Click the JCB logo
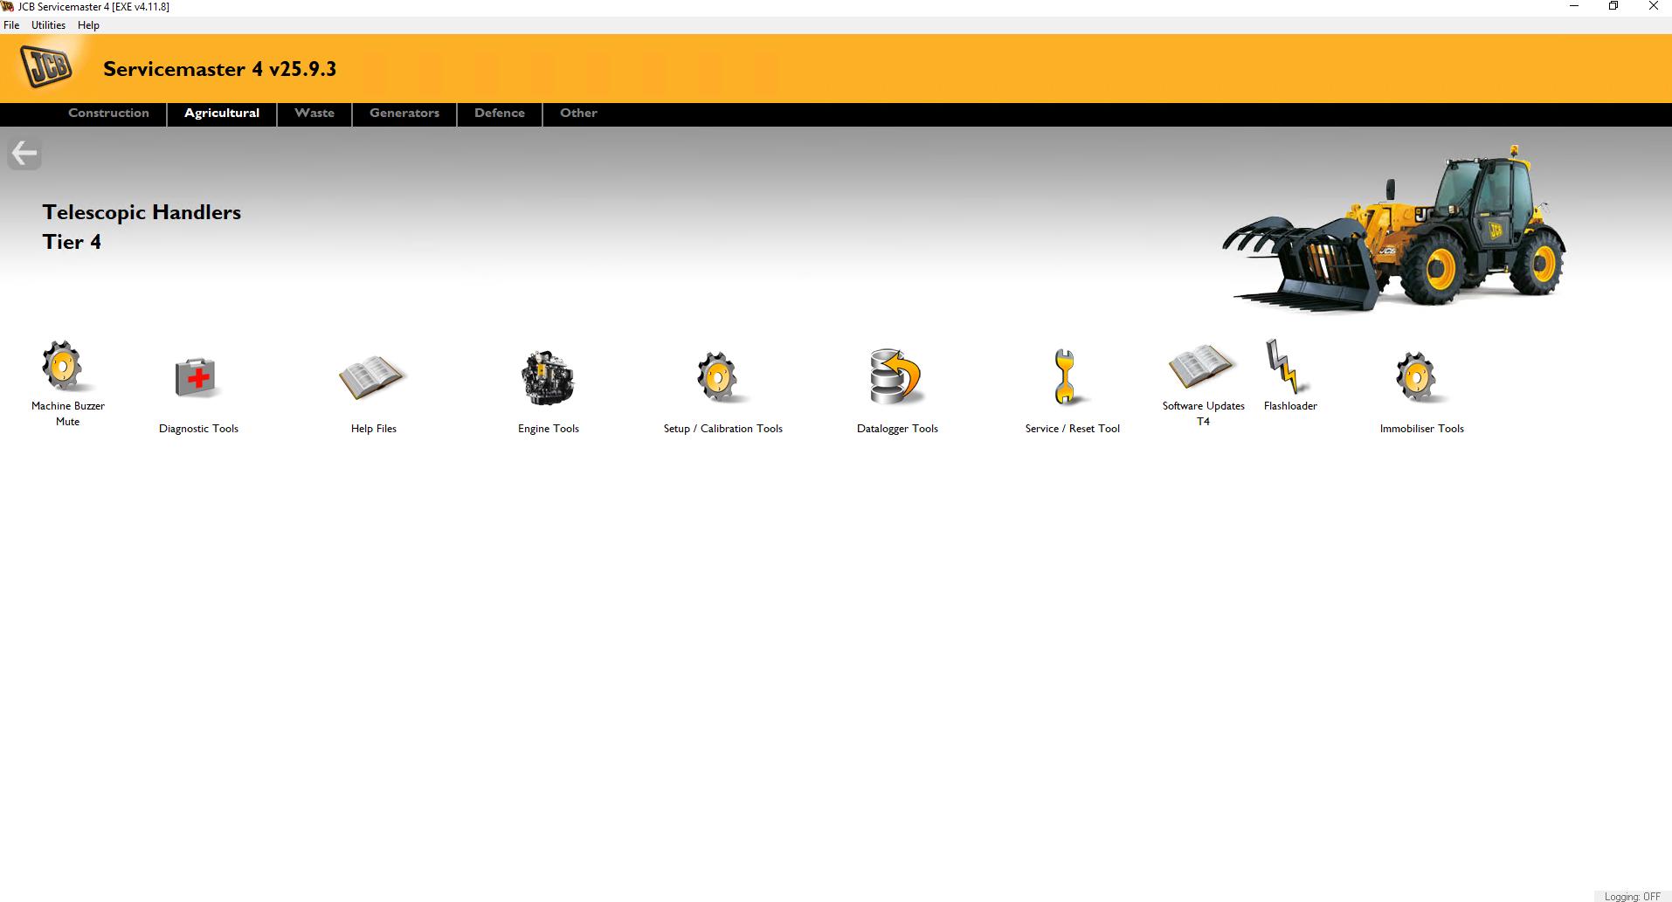 [x=47, y=66]
